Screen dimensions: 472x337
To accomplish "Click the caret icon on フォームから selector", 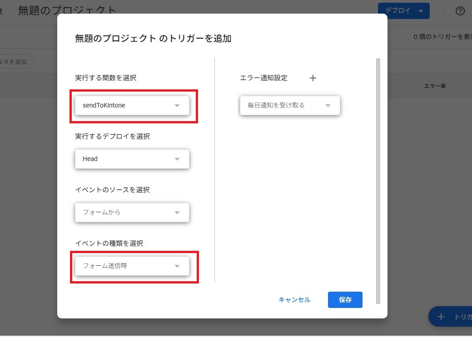I will 177,212.
